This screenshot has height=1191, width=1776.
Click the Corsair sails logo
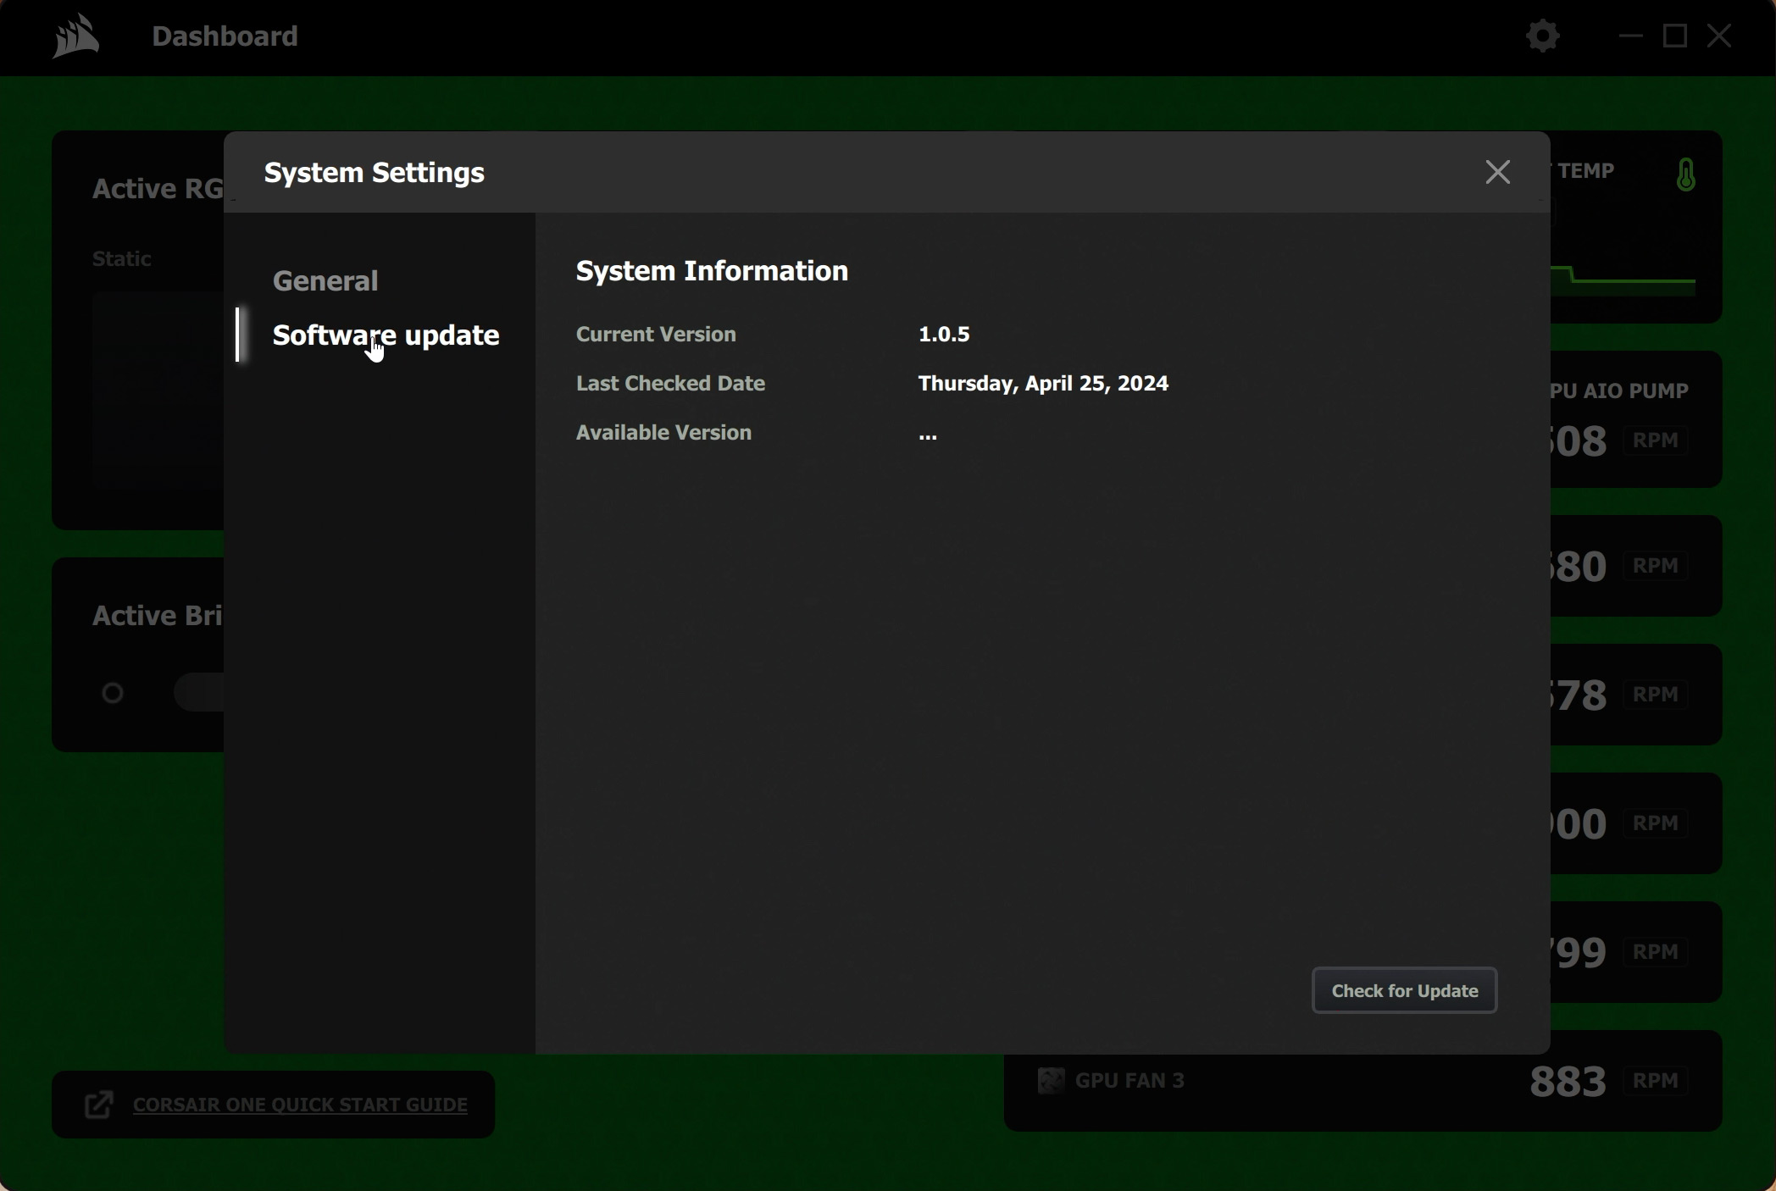pyautogui.click(x=76, y=36)
